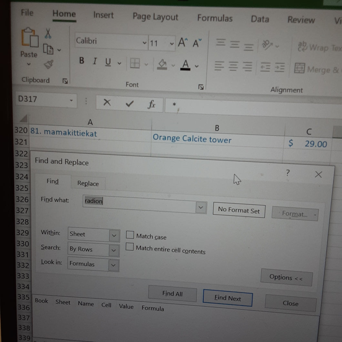
Task: Check Match entire cell contents
Action: click(130, 247)
